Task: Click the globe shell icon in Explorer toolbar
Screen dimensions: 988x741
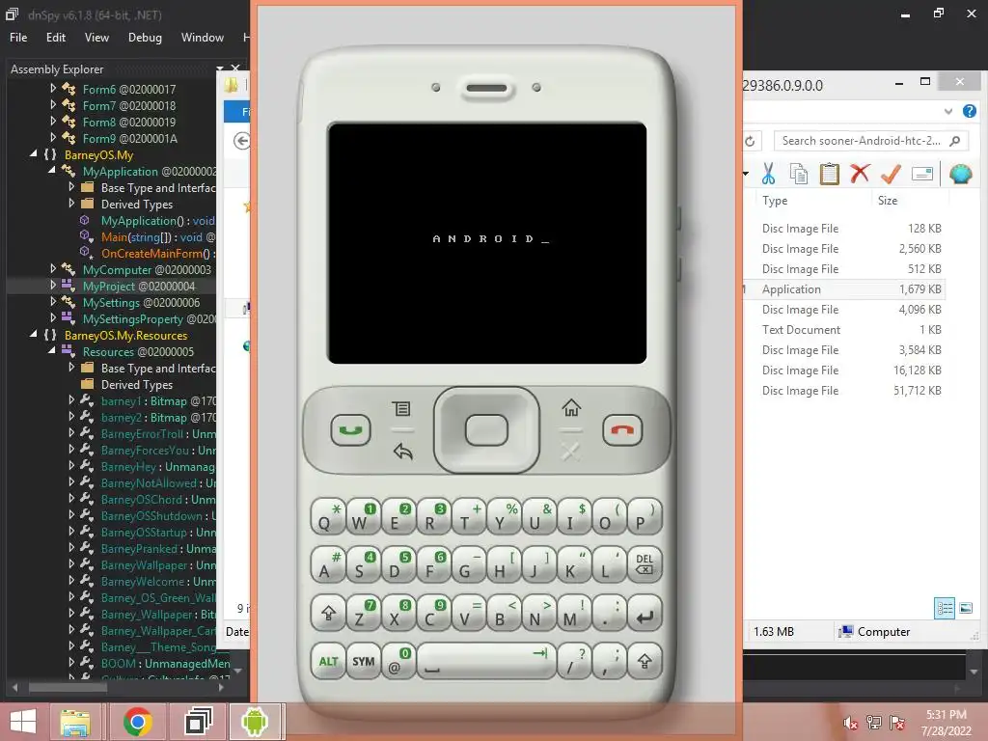Action: click(x=961, y=174)
